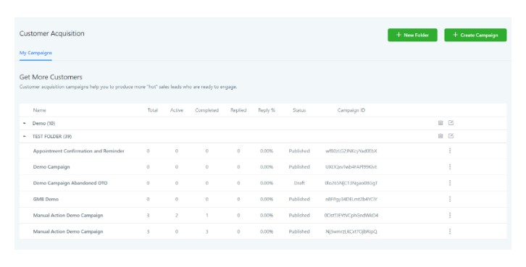Click 0.00% reply rate of Abandoned OTO row
This screenshot has width=526, height=267.
pyautogui.click(x=267, y=183)
